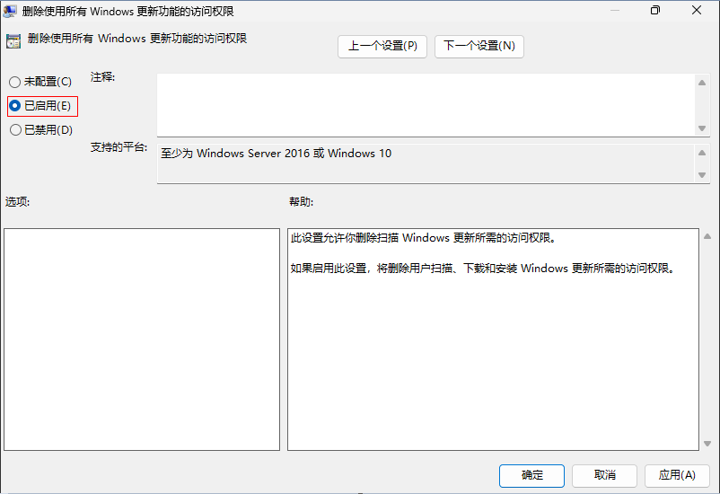Click the text 至少为 Windows Server 2016 或 Windows 10

click(x=276, y=154)
